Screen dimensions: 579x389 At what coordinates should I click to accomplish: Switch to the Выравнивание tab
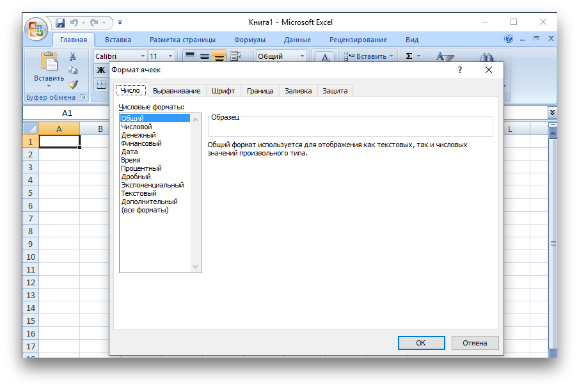177,91
